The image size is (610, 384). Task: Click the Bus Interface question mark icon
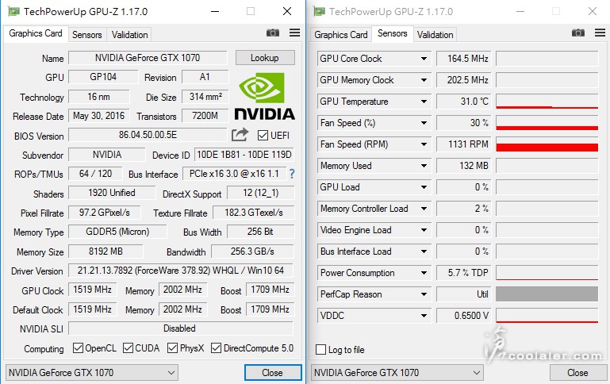(292, 174)
